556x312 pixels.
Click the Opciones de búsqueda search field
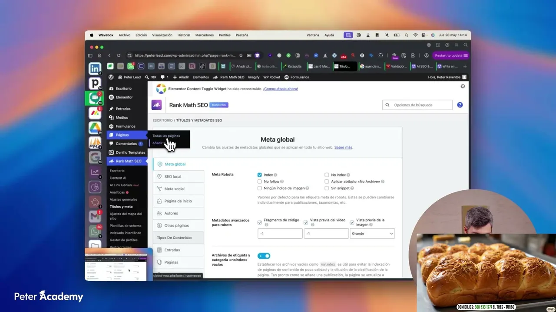coord(417,105)
